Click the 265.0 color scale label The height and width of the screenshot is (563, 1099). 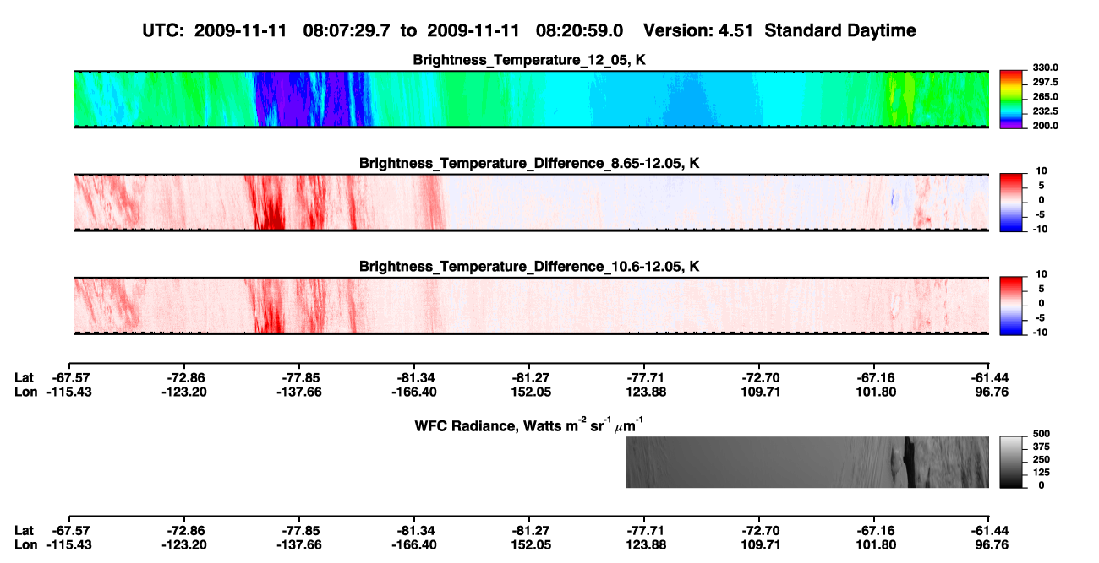coord(1046,96)
